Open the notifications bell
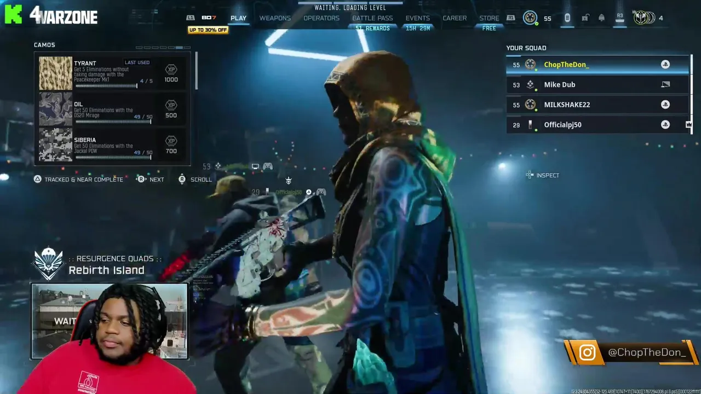The height and width of the screenshot is (394, 701). pyautogui.click(x=601, y=18)
